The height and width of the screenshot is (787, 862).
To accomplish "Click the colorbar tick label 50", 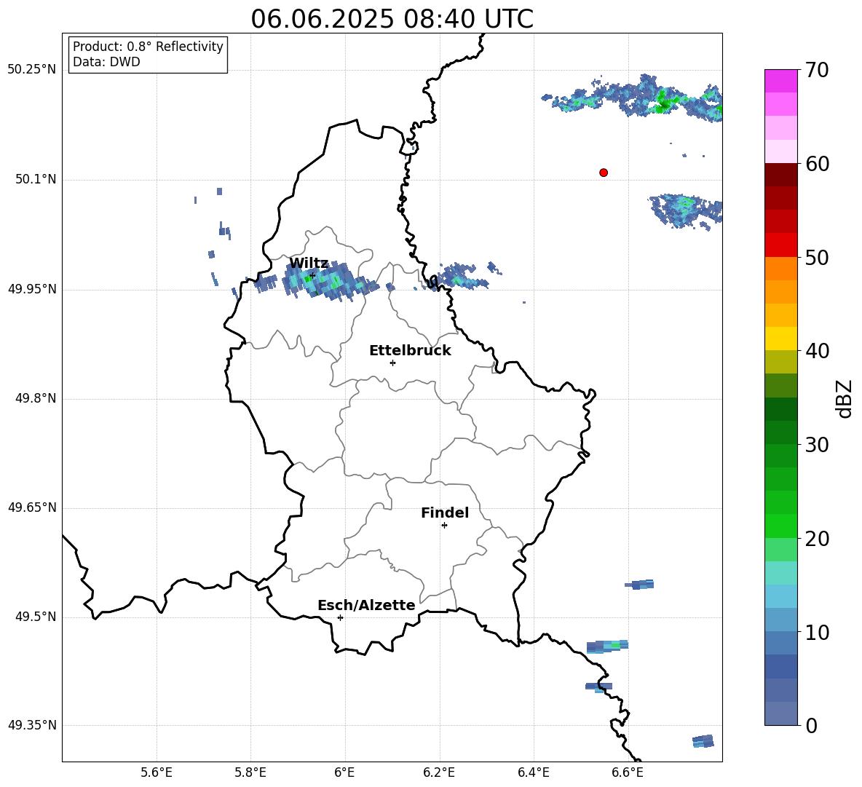I will point(817,257).
